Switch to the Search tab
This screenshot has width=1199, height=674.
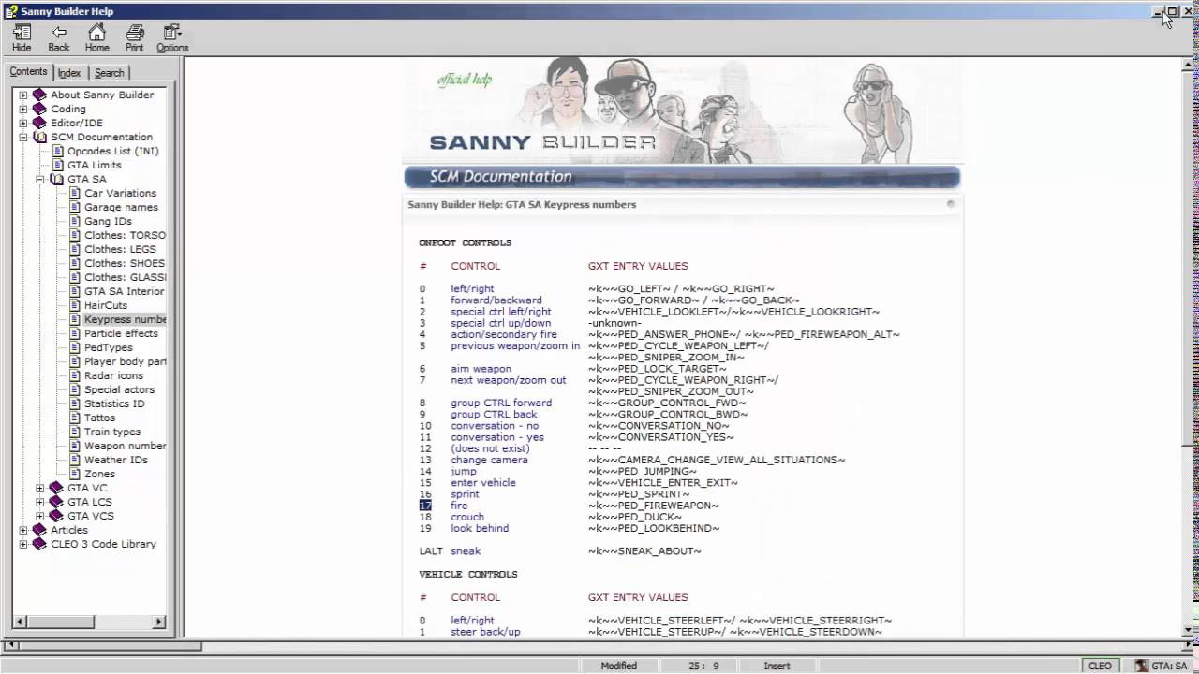coord(109,72)
